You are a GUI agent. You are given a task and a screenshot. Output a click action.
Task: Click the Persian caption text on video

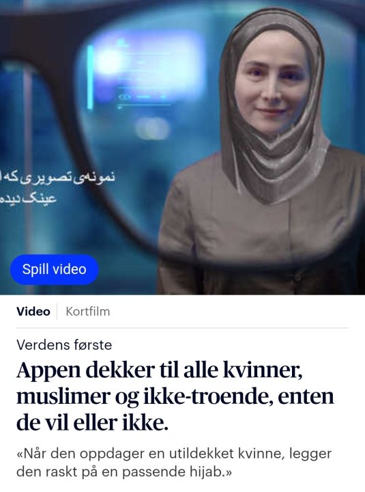(x=58, y=188)
